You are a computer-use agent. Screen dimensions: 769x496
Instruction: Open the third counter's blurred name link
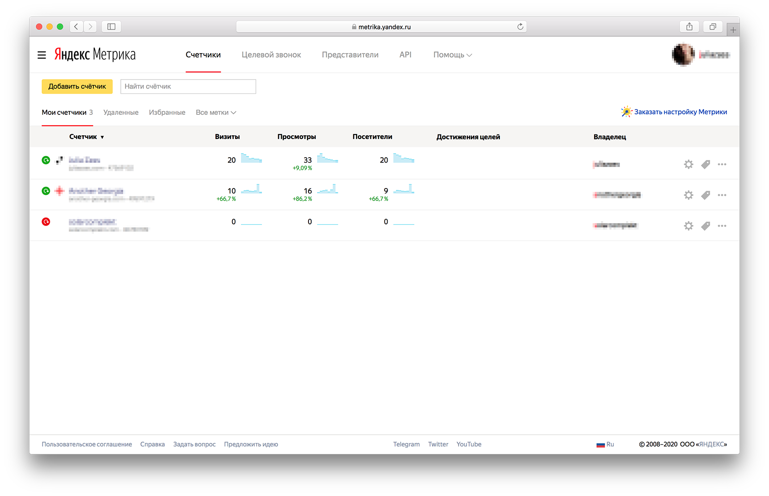pos(93,222)
